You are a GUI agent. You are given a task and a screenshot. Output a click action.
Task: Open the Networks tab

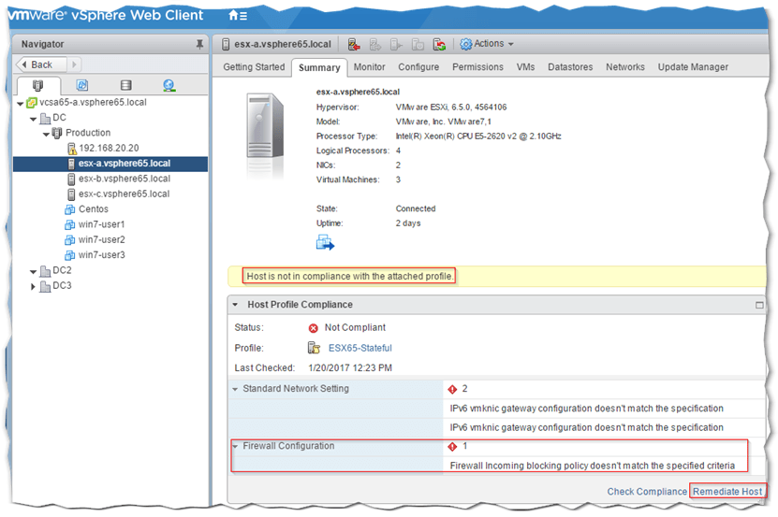click(x=625, y=67)
